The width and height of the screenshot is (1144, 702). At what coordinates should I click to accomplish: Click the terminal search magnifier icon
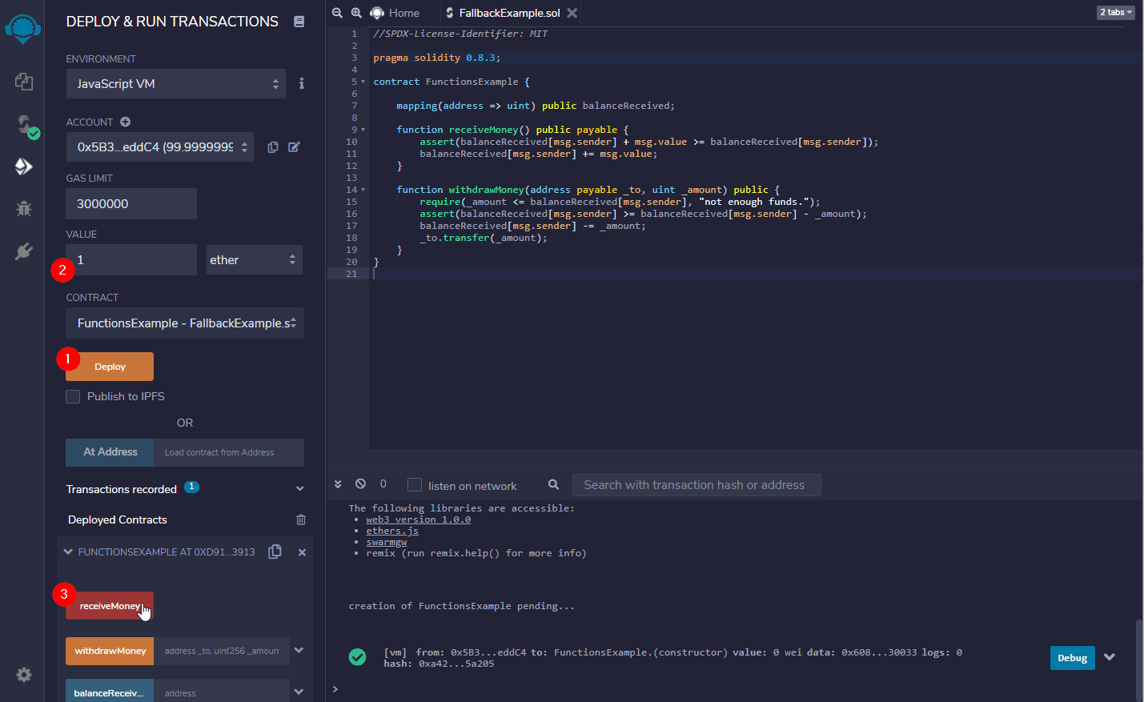coord(553,484)
